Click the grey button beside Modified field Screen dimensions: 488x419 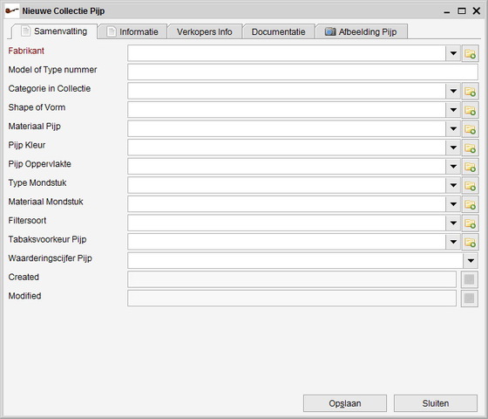(470, 299)
